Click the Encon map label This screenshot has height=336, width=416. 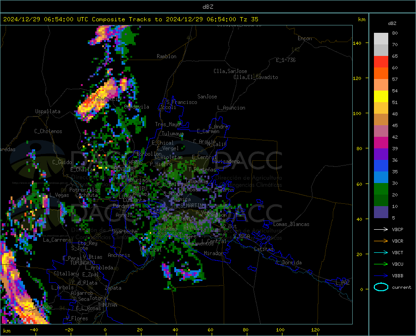305,38
